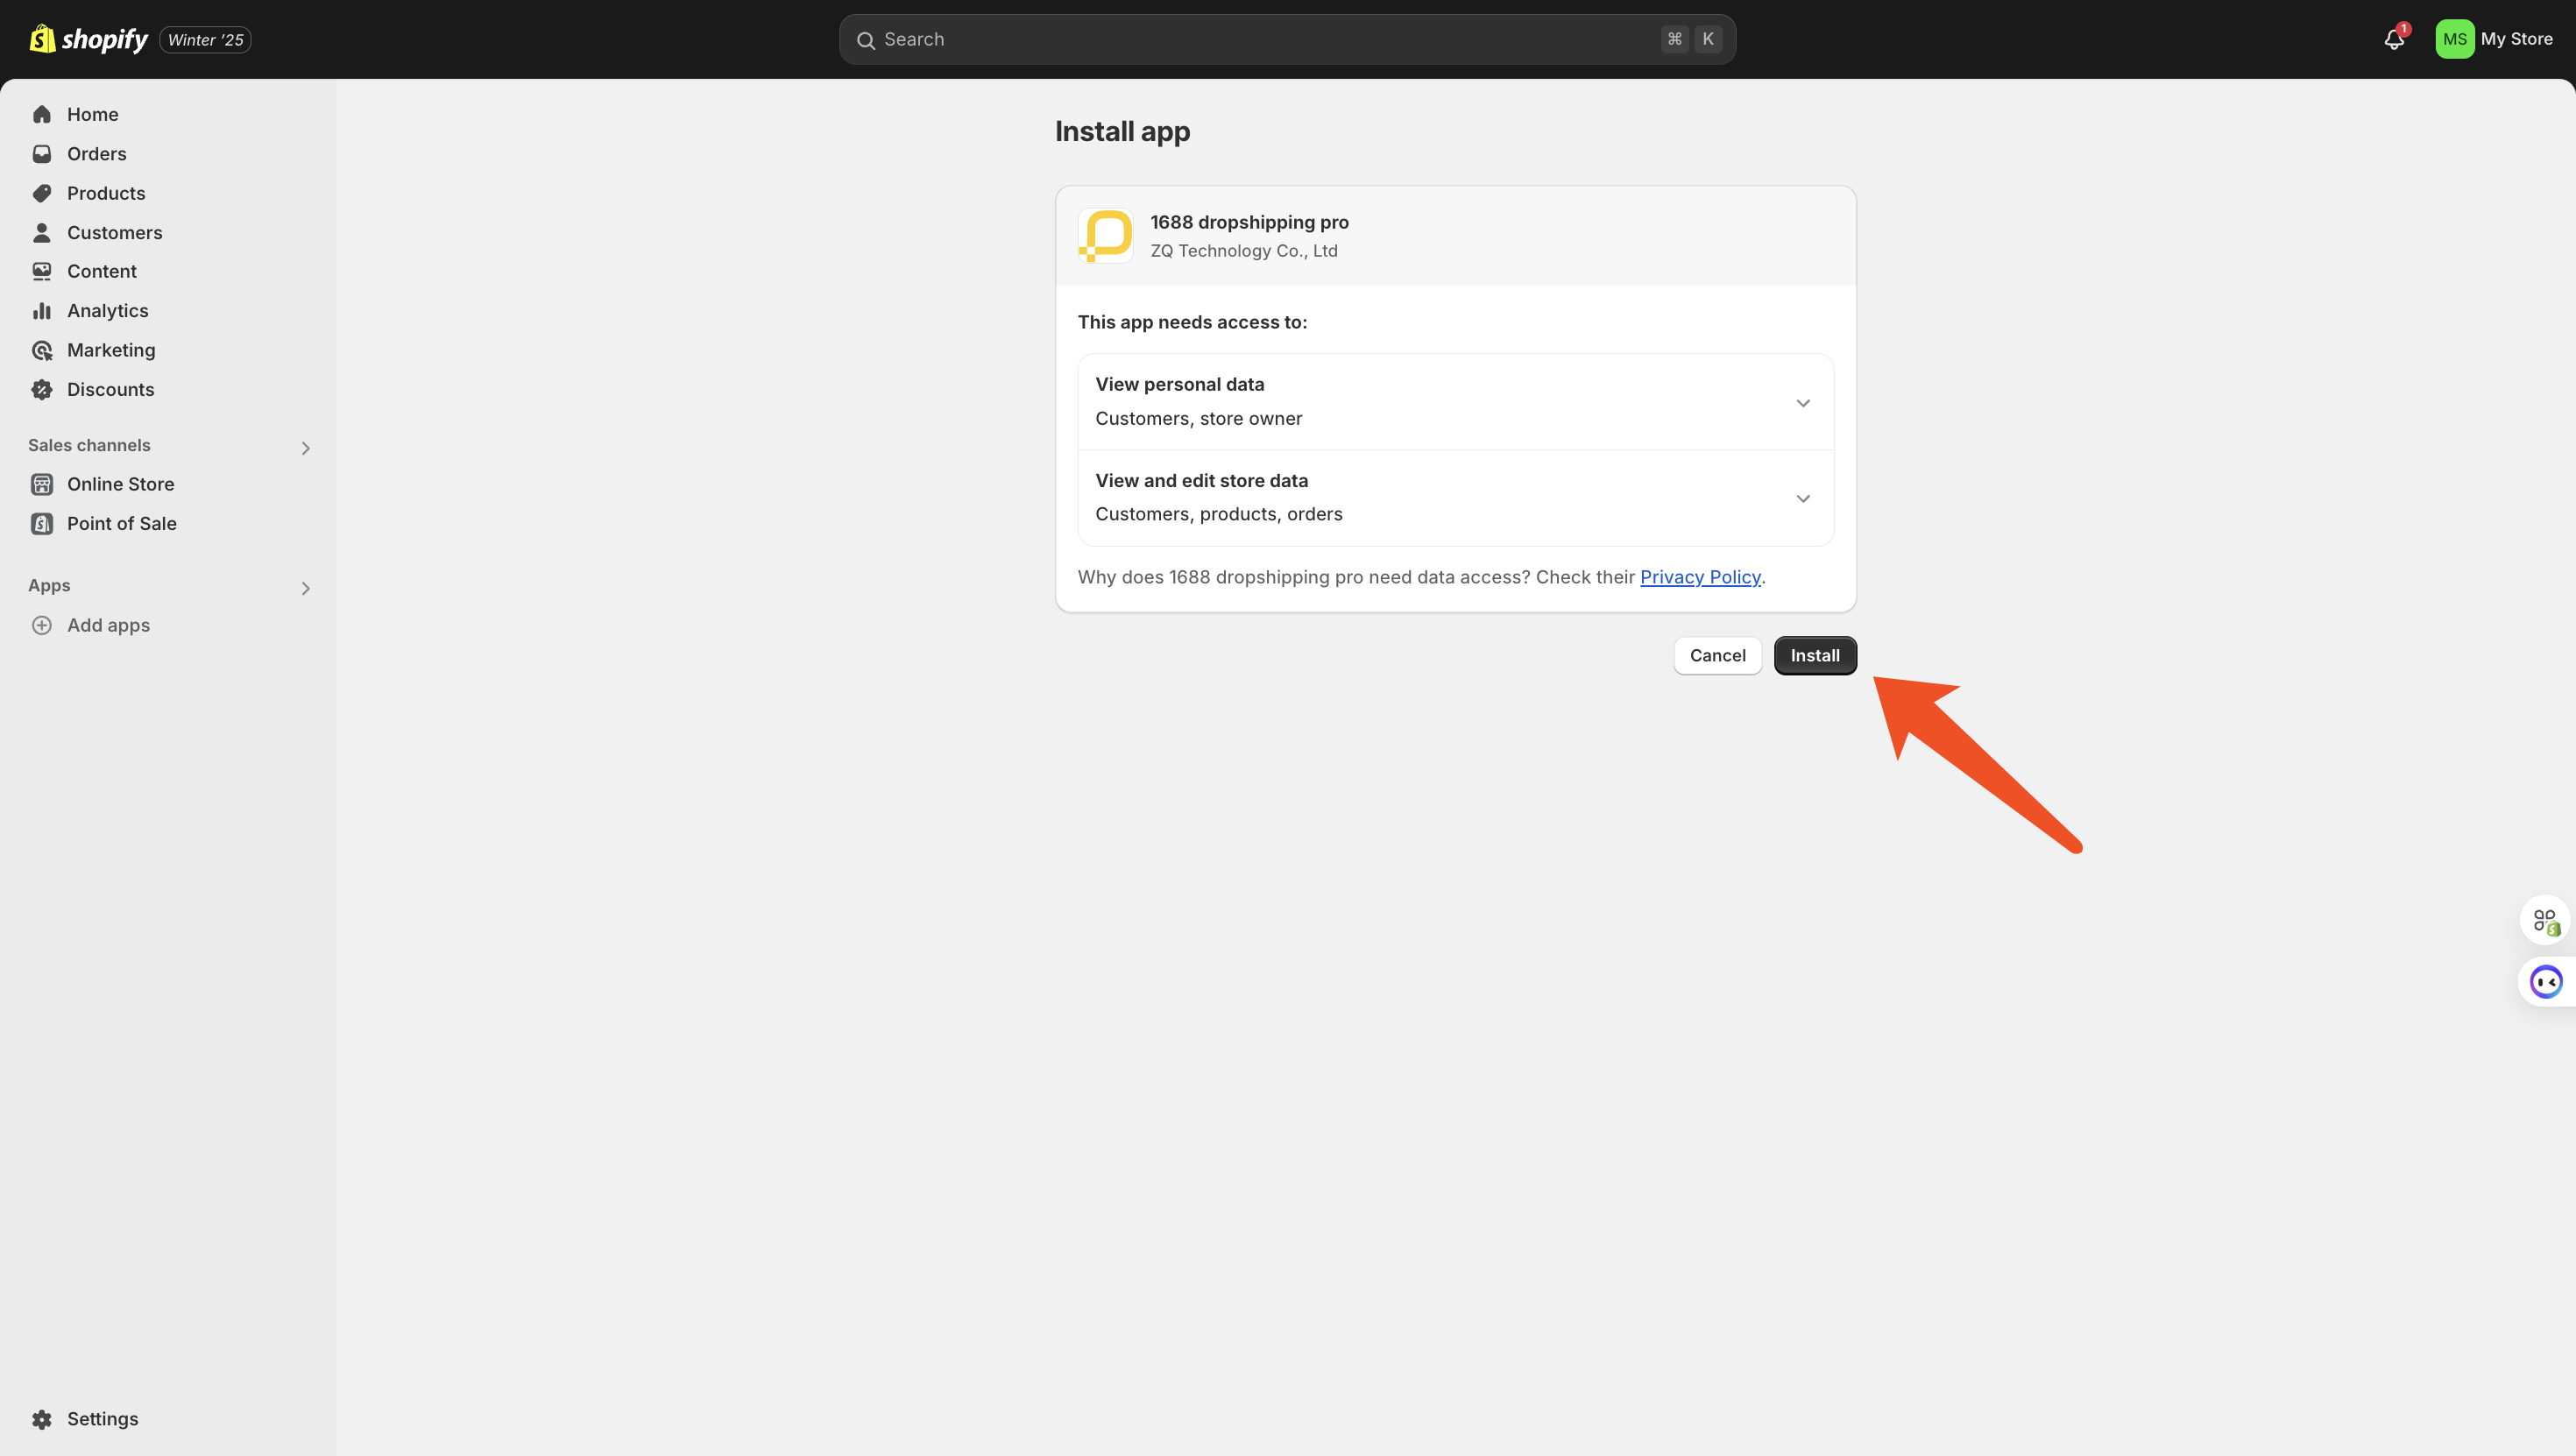Click the MS store avatar badge
The image size is (2576, 1456).
pos(2454,39)
